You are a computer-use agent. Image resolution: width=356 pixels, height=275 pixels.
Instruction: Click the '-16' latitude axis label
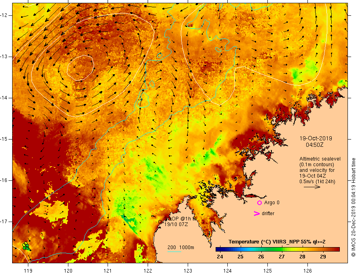4,180
